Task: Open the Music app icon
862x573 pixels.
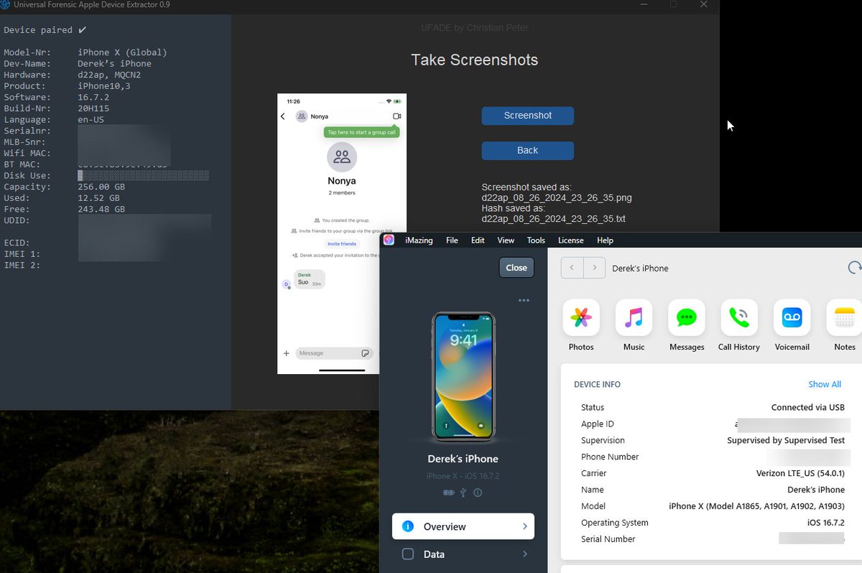Action: 634,317
